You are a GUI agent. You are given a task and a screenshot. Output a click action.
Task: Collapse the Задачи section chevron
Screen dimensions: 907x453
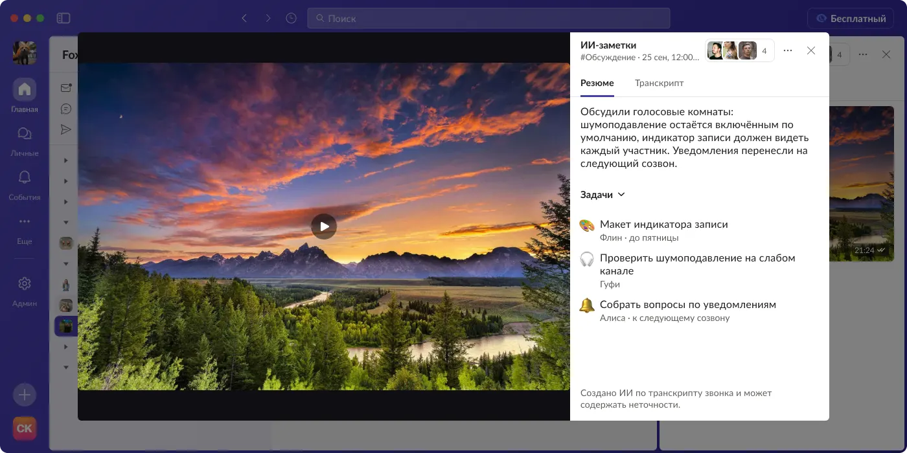(621, 195)
